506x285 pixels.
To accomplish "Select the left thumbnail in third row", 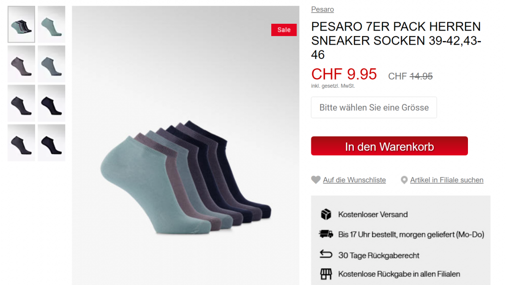I will click(x=21, y=103).
